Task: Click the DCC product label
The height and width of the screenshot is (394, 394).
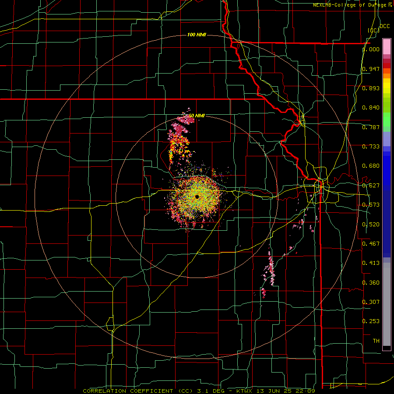Action: click(x=384, y=26)
